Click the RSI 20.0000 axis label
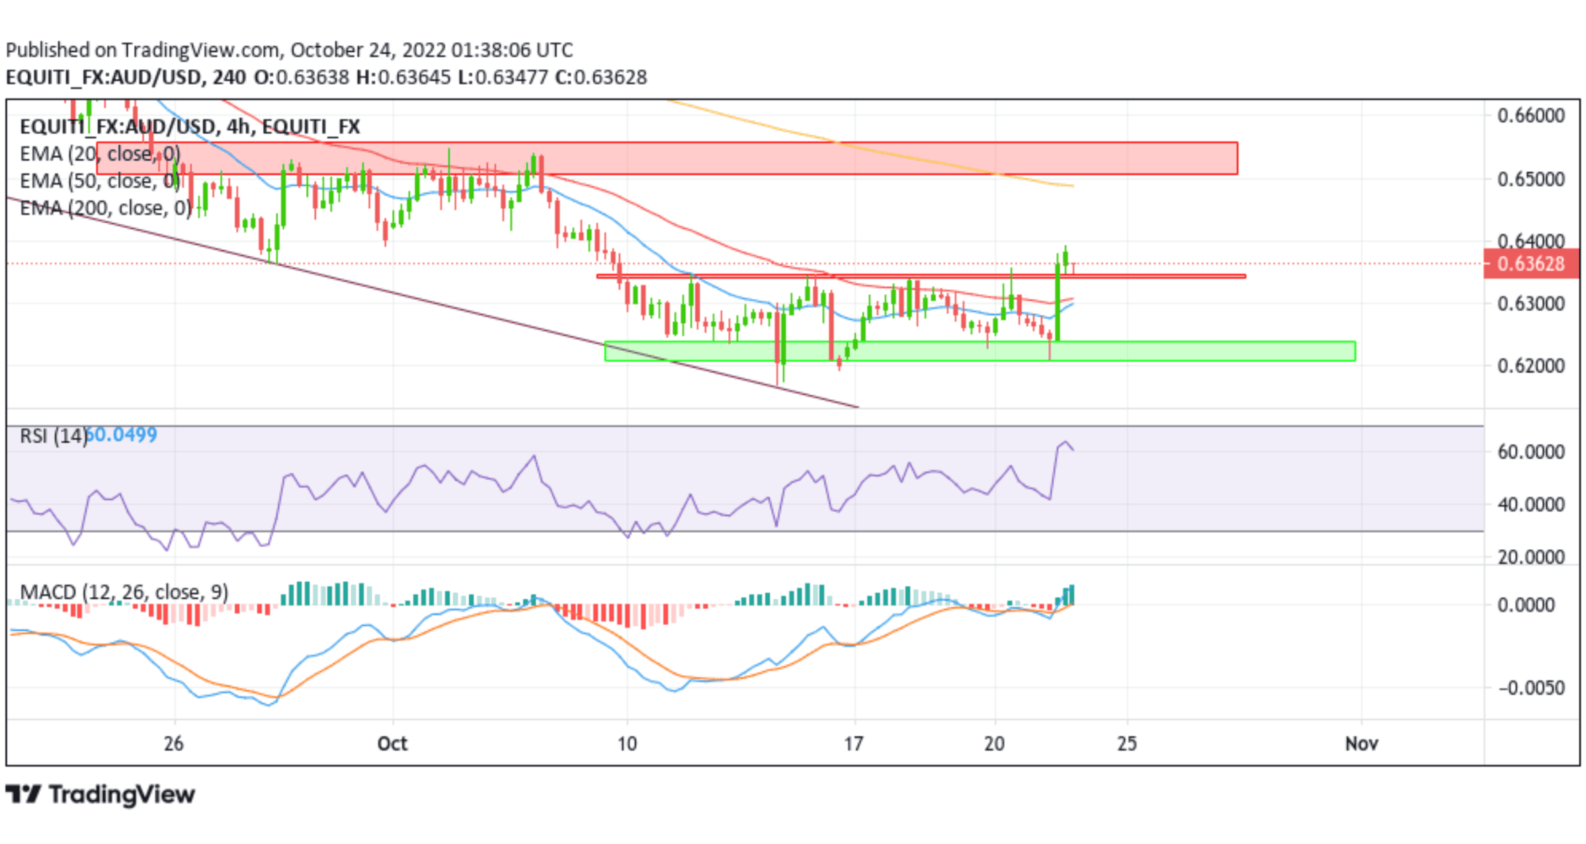Screen dimensions: 1586x844 click(x=1531, y=557)
